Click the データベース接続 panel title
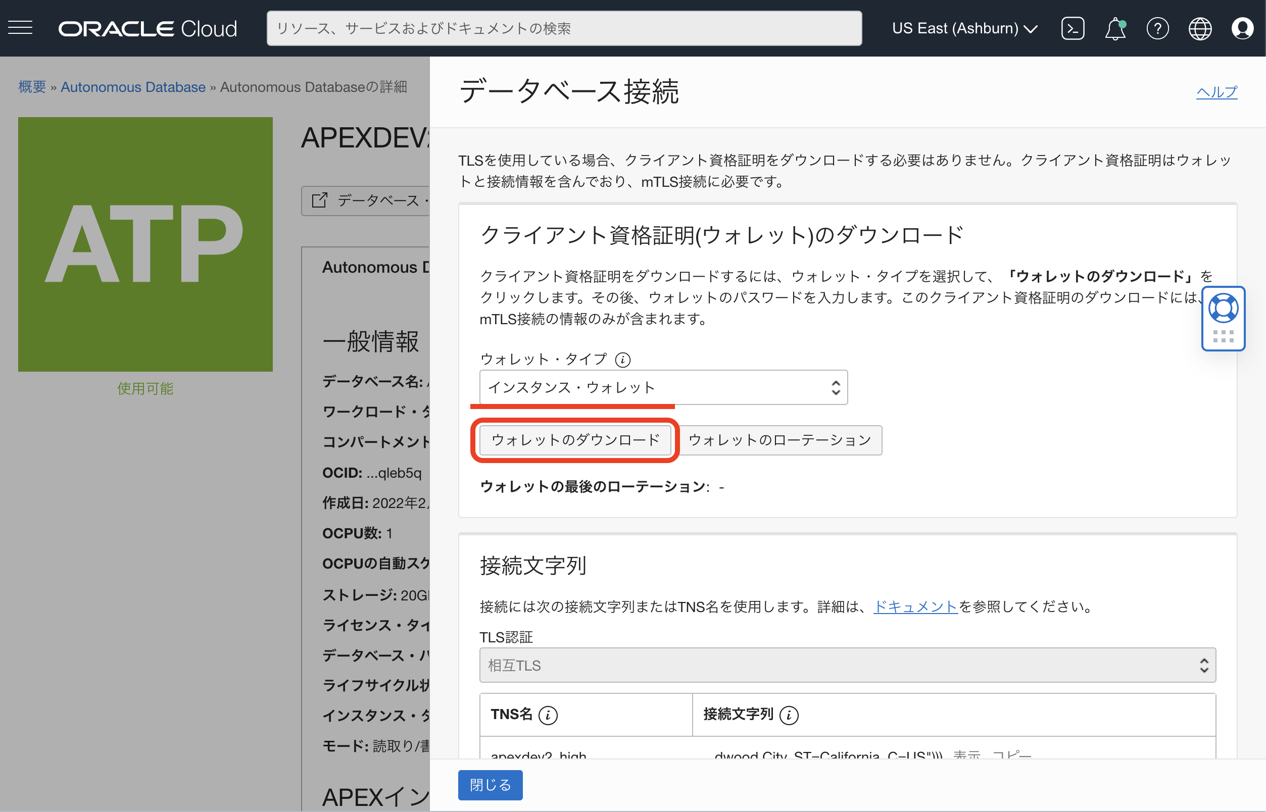 (569, 91)
